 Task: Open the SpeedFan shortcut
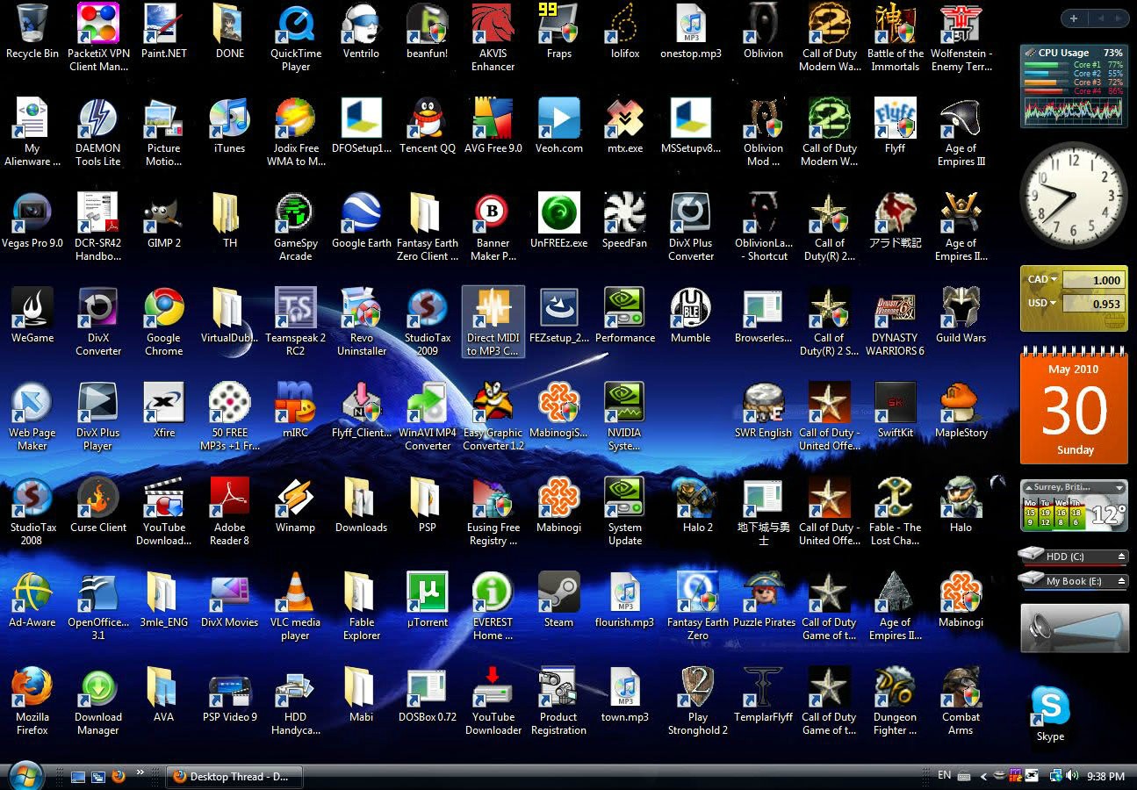[x=625, y=222]
